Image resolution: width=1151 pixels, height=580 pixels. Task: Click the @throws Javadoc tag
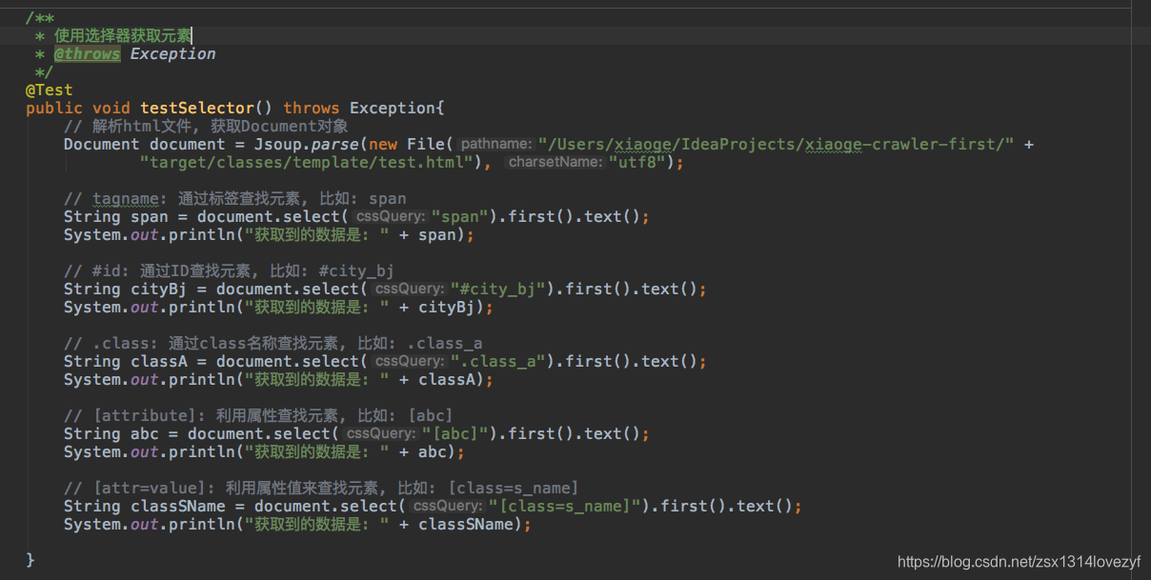(x=87, y=53)
